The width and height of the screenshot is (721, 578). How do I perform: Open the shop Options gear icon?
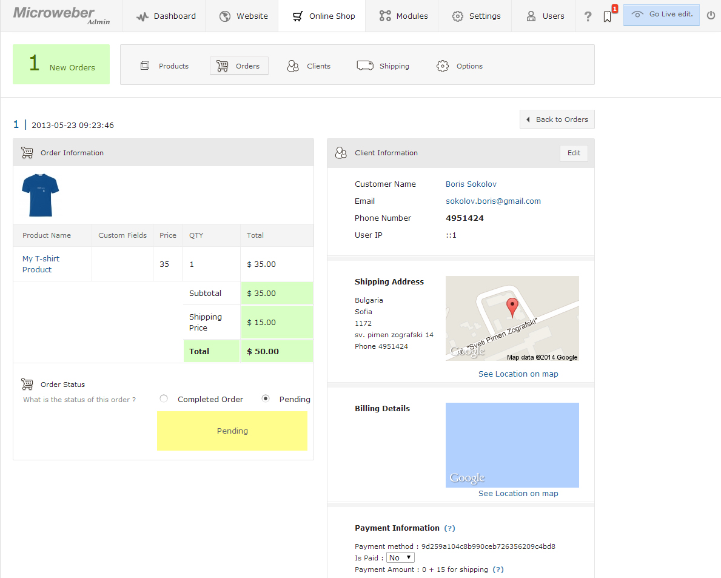coord(442,66)
